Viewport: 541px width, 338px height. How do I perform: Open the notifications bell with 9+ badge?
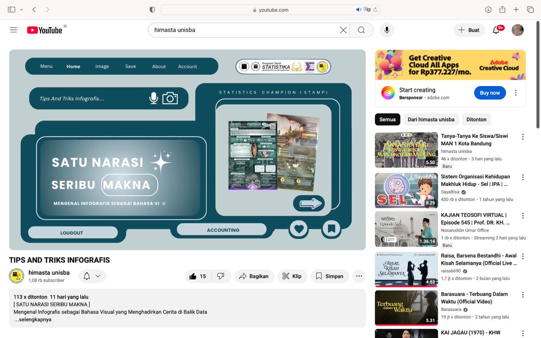point(496,30)
